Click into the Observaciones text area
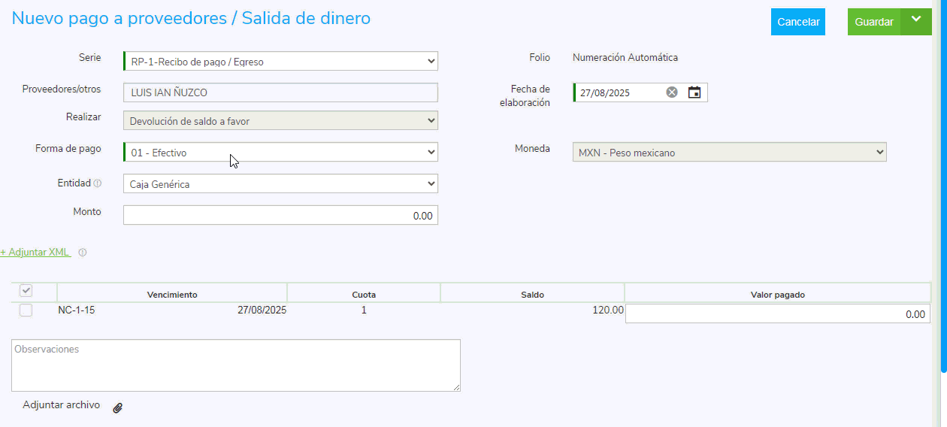 pos(235,365)
